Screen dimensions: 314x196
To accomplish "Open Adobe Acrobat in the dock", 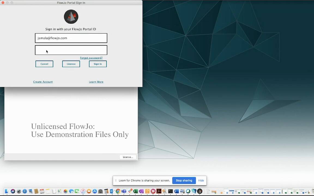I will click(159, 191).
